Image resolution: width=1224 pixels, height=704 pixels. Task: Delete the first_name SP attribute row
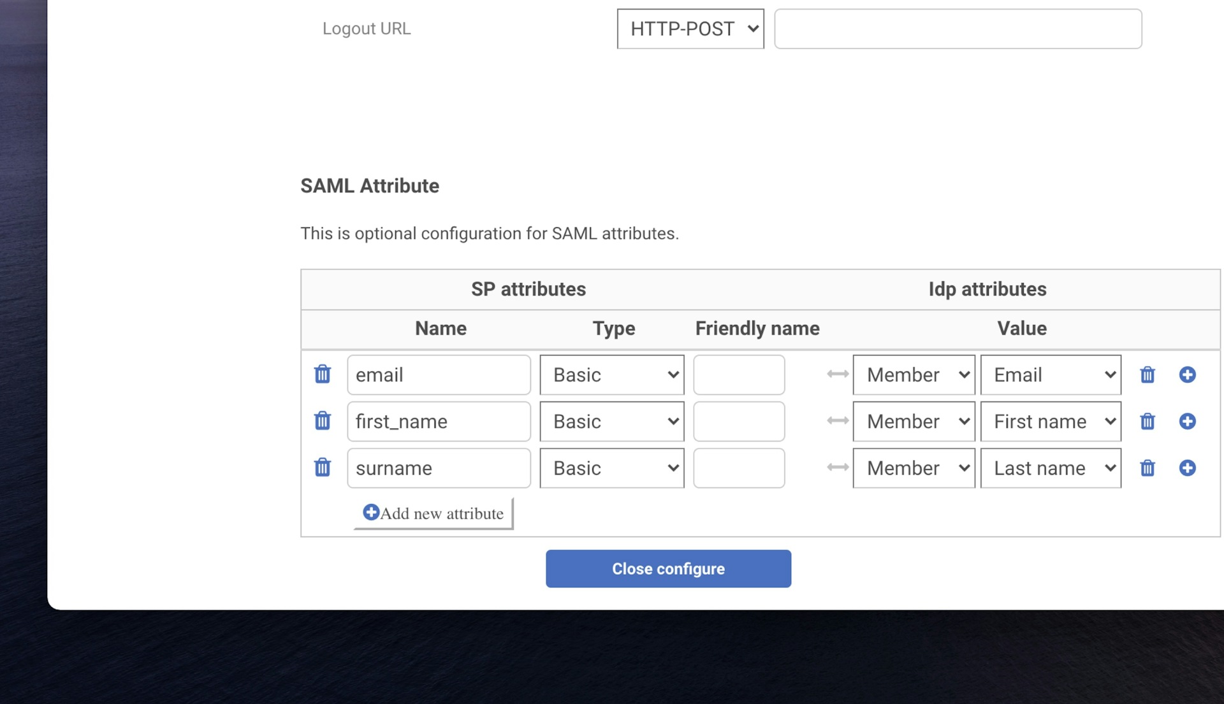pyautogui.click(x=323, y=421)
